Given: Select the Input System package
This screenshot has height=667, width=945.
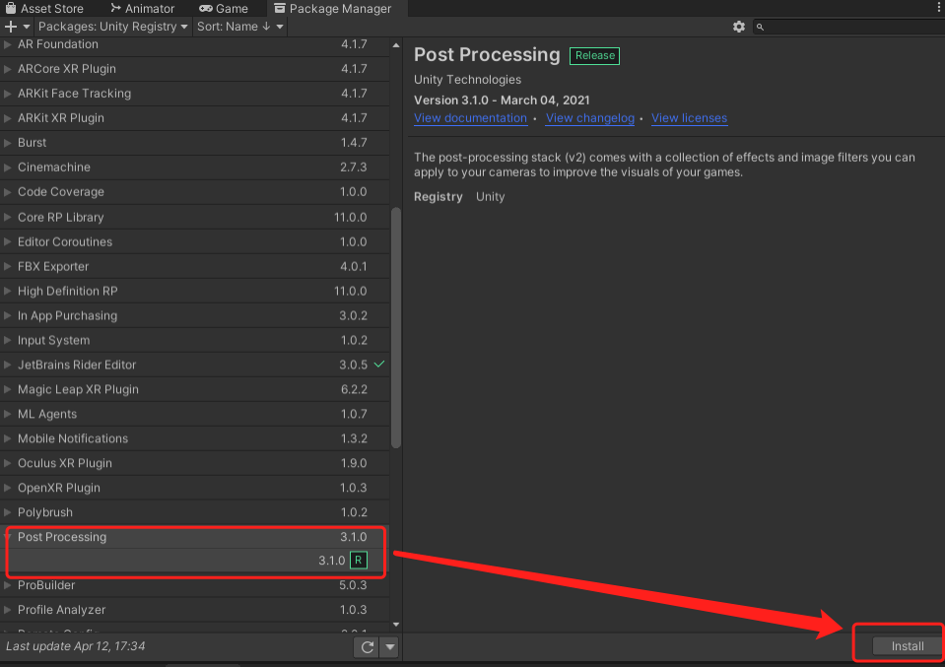Looking at the screenshot, I should click(195, 341).
